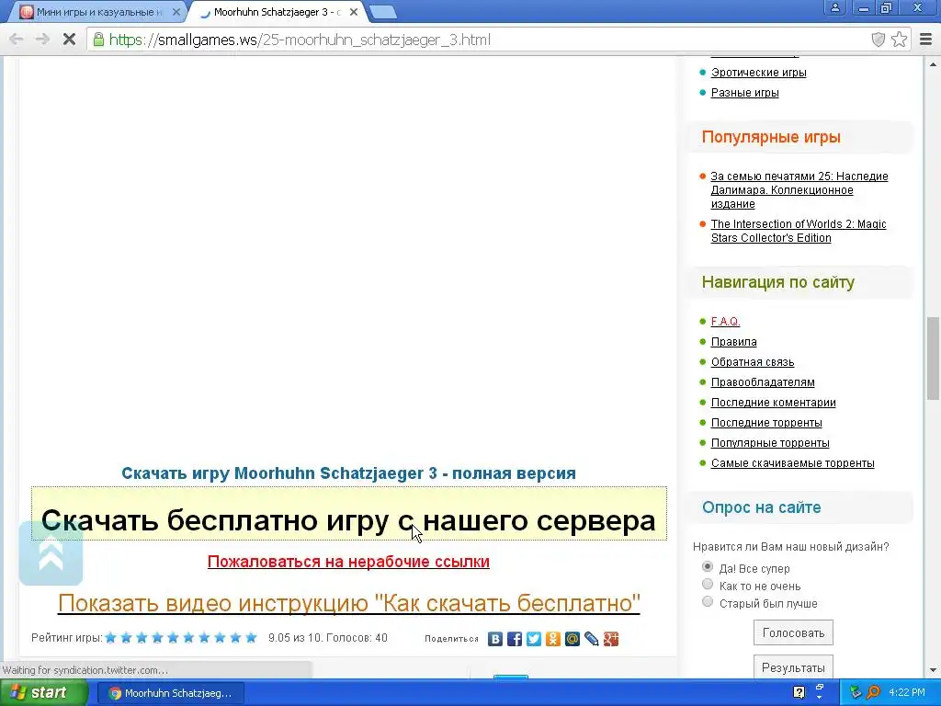Open the Эротические игры category link
The height and width of the screenshot is (706, 941).
758,72
